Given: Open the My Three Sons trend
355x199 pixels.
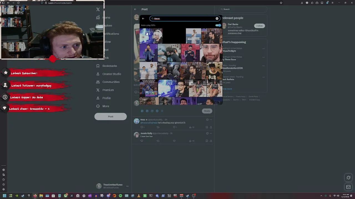Looking at the screenshot, I should coord(229,59).
